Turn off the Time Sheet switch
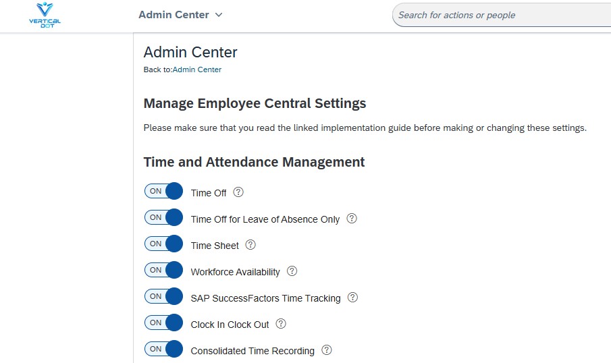This screenshot has width=611, height=363. 163,244
